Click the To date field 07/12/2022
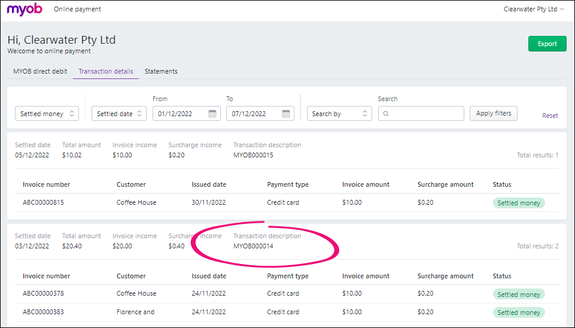 [253, 114]
